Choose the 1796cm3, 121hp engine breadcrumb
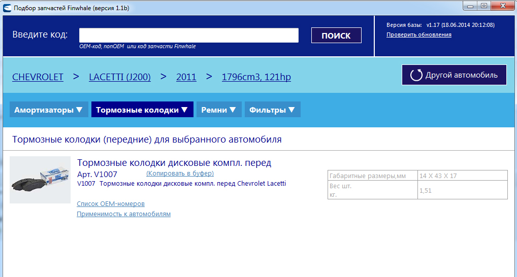Image resolution: width=517 pixels, height=277 pixels. 256,77
